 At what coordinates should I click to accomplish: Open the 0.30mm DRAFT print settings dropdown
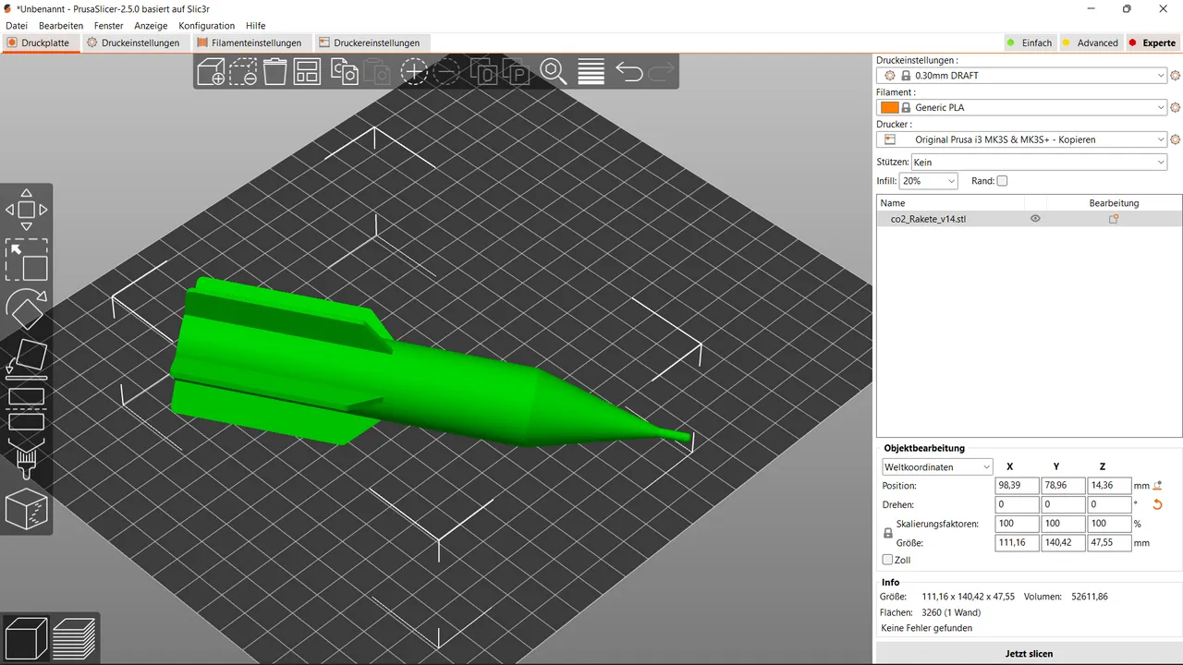tap(1021, 76)
